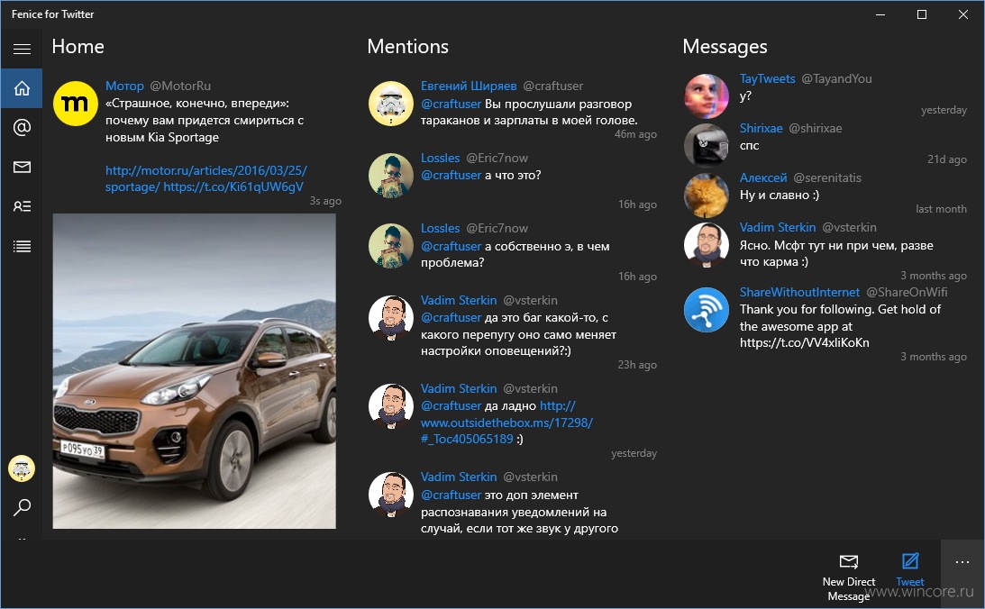Open the Lists sidebar icon
The image size is (985, 609).
click(22, 246)
